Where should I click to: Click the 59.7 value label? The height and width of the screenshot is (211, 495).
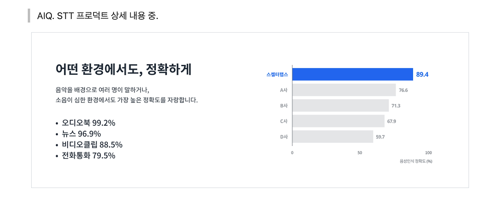(380, 137)
